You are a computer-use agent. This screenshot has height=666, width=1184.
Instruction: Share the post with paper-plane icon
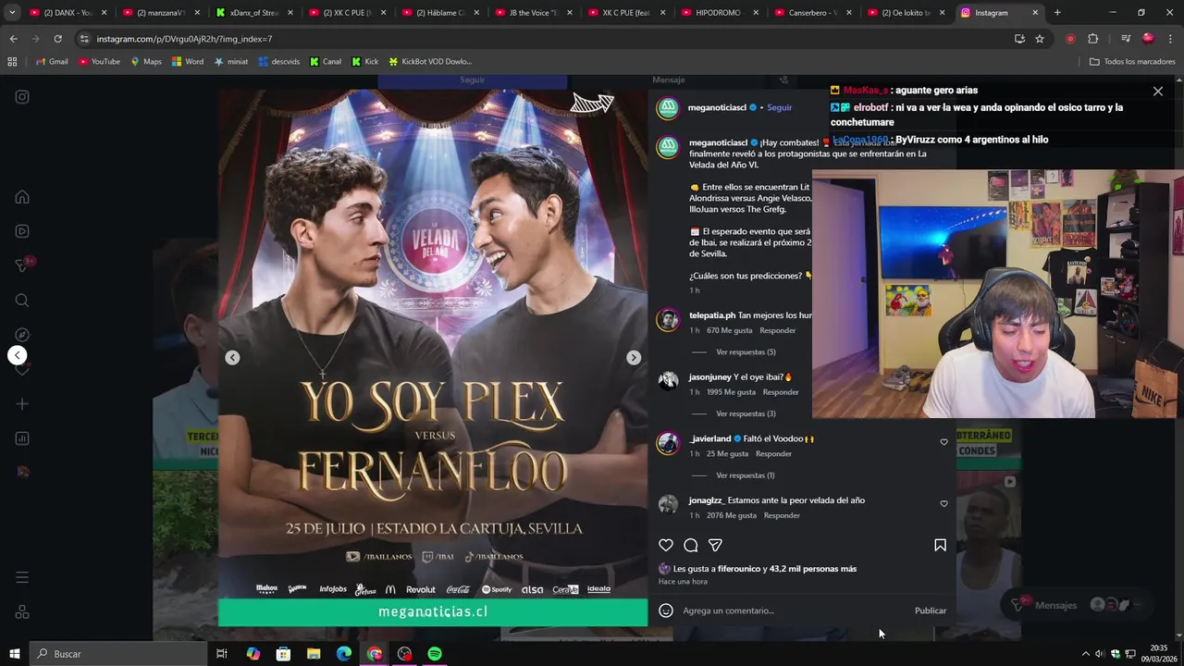[715, 546]
